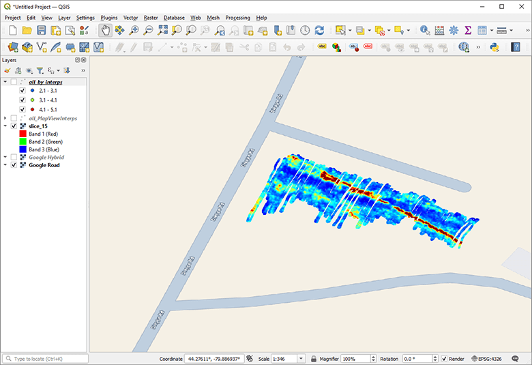Click the Band 1 (Red) color swatch

click(23, 134)
